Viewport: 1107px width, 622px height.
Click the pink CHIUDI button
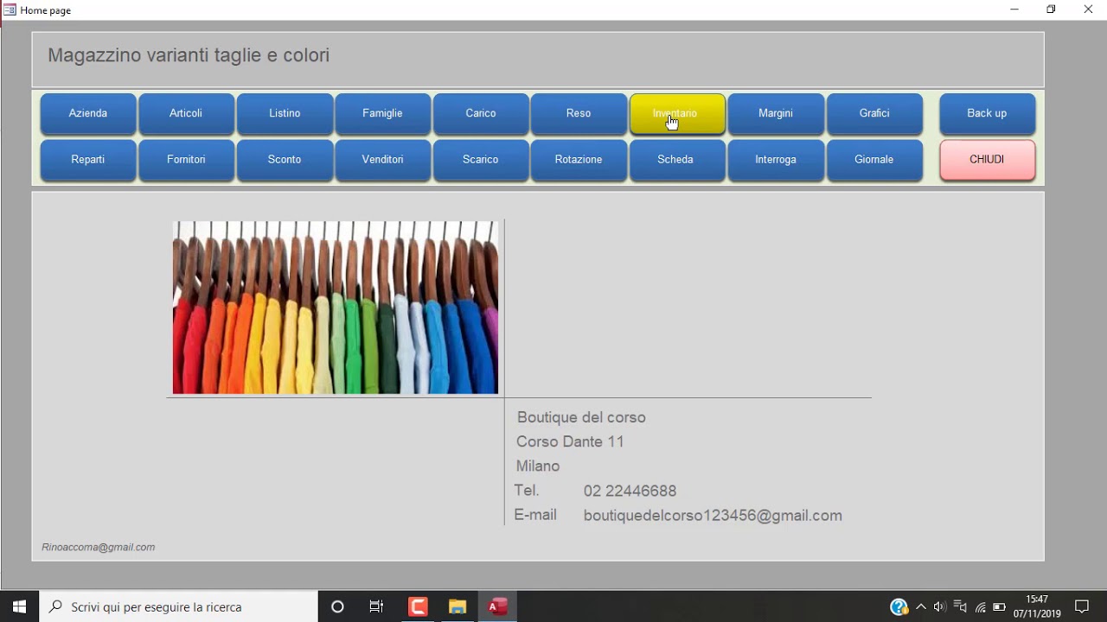(987, 160)
